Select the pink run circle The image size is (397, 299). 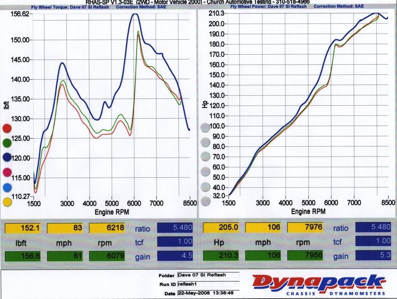click(7, 172)
